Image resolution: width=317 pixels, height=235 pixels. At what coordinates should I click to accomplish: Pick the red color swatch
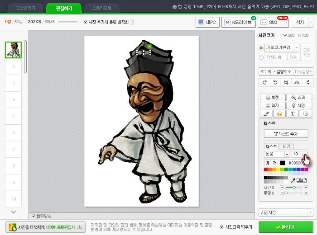point(266,169)
